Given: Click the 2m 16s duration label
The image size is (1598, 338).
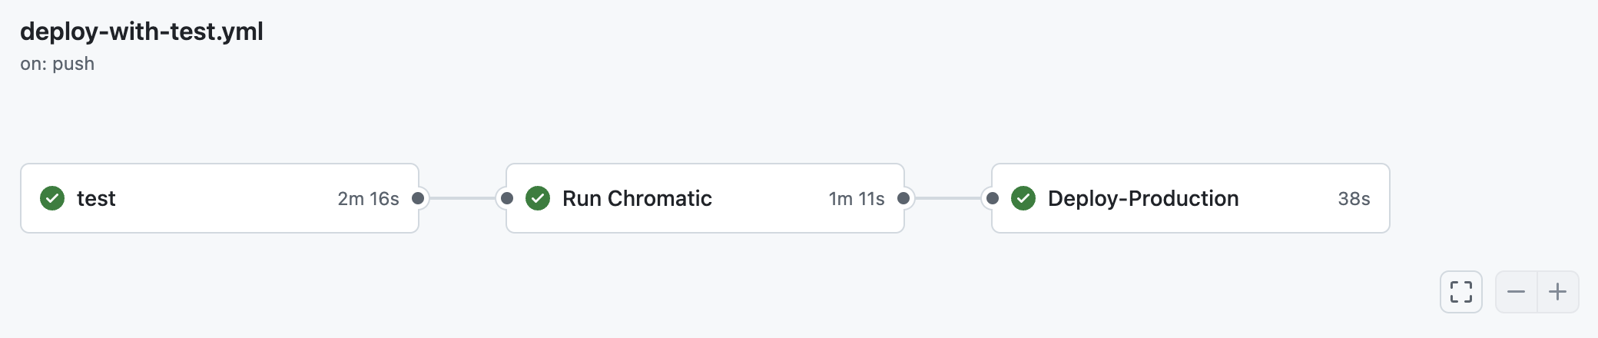Looking at the screenshot, I should (368, 199).
